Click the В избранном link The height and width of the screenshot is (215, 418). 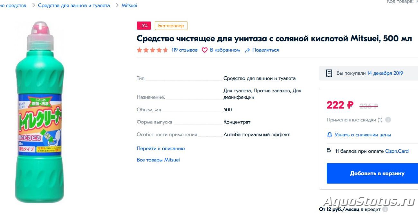click(225, 50)
